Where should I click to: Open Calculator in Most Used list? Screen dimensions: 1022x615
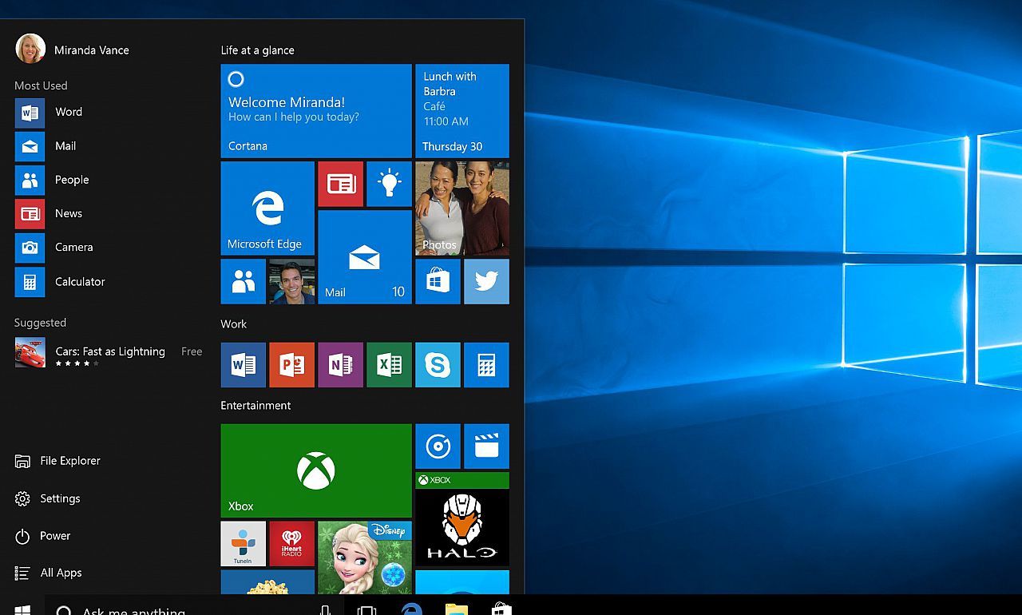[x=60, y=282]
